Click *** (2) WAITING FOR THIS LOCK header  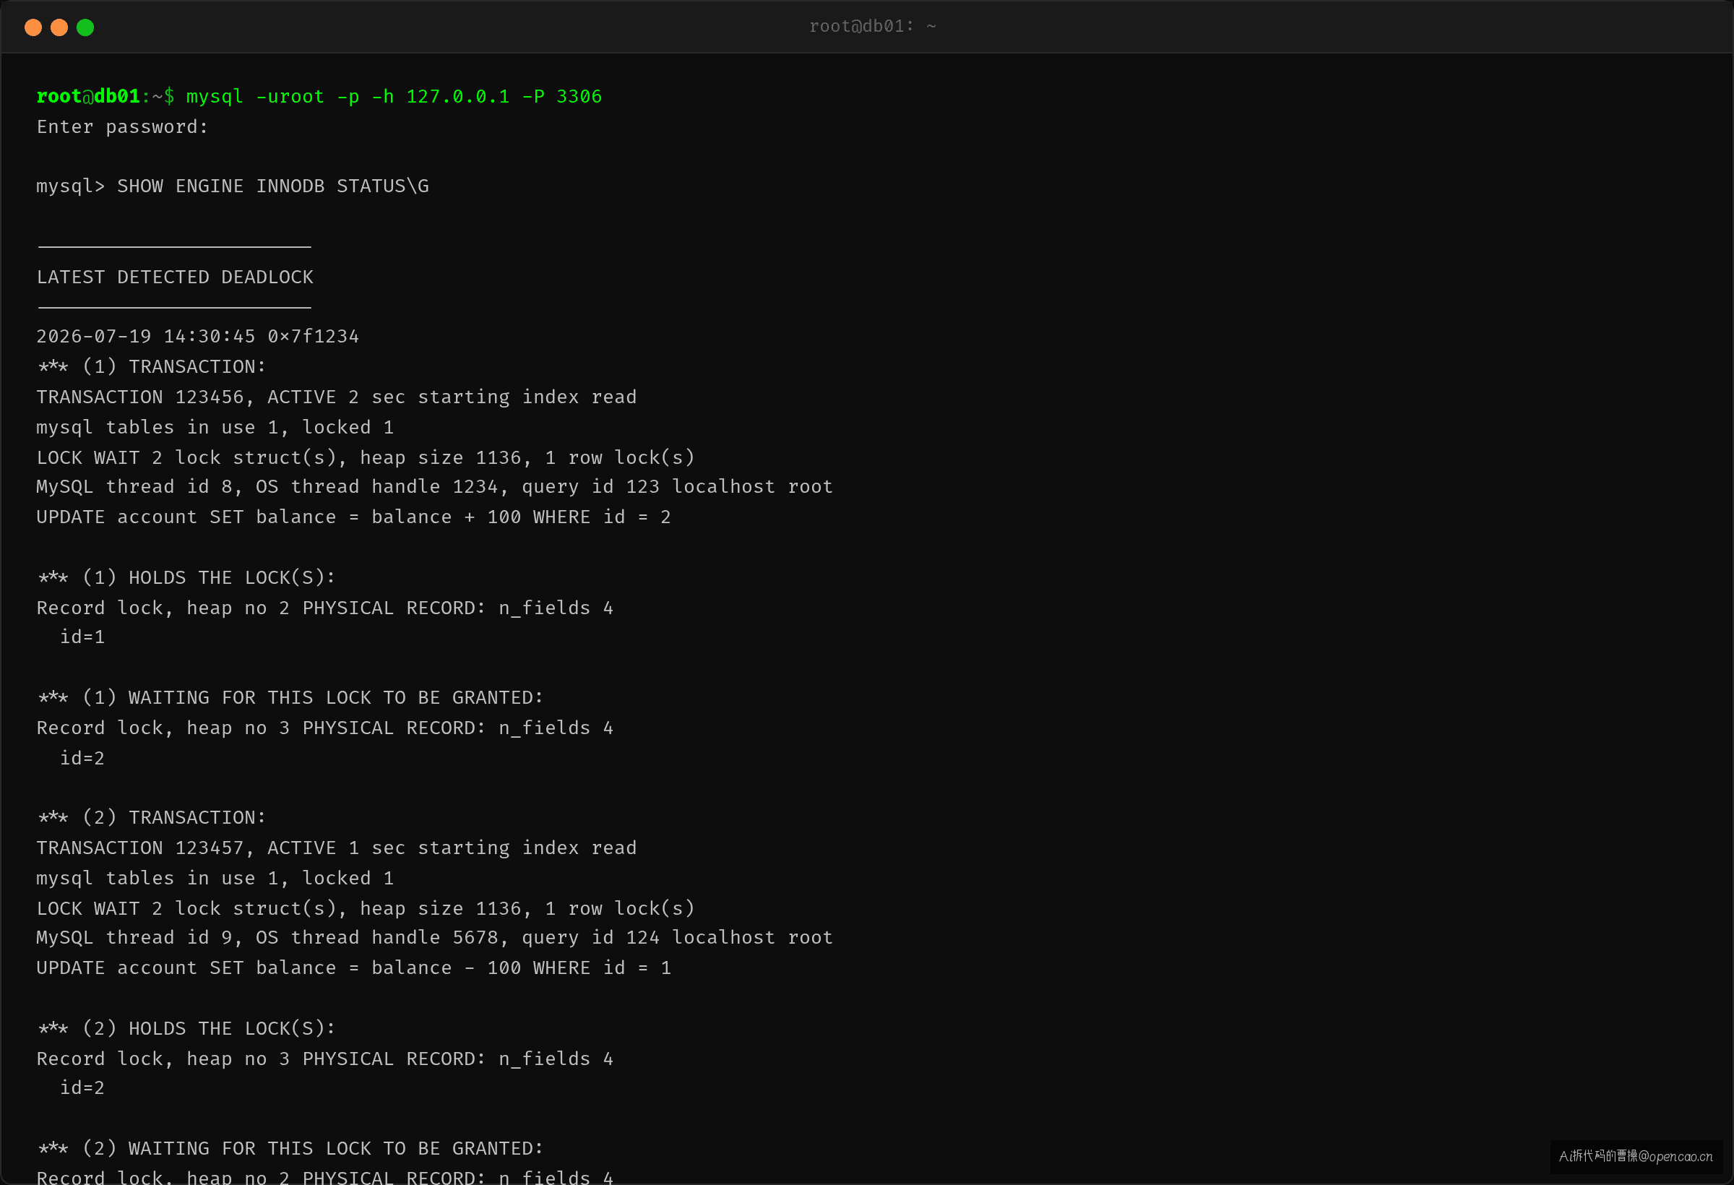[290, 1149]
